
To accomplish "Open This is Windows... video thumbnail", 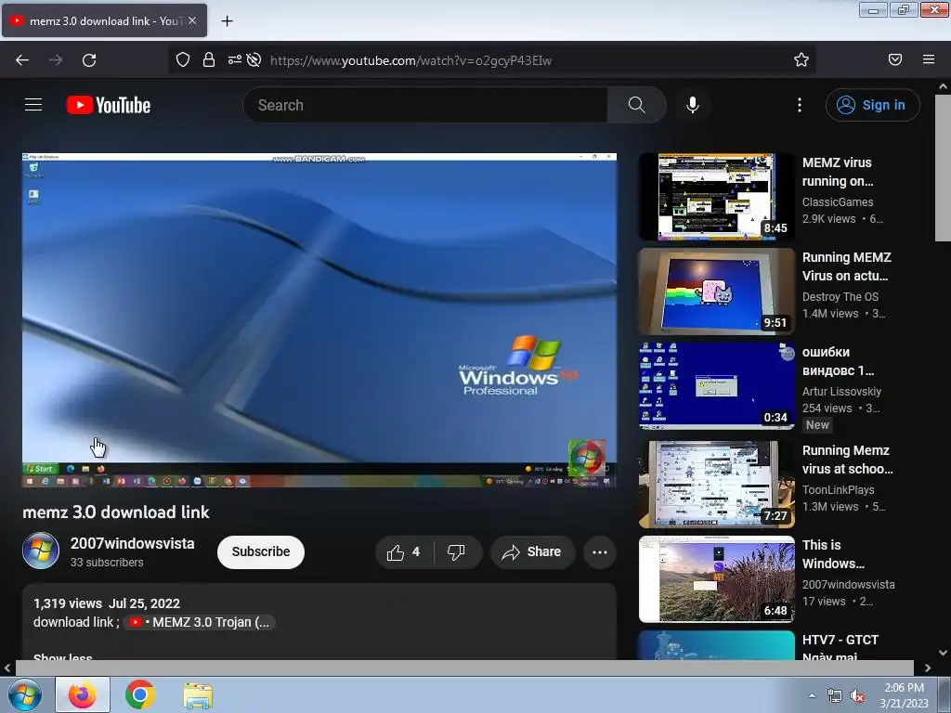I will coord(716,579).
